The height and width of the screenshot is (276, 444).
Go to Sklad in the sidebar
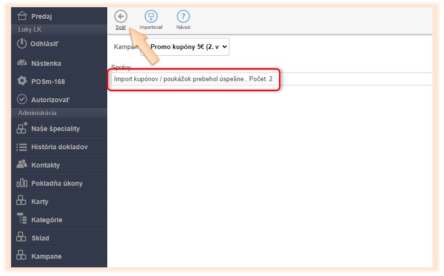40,238
